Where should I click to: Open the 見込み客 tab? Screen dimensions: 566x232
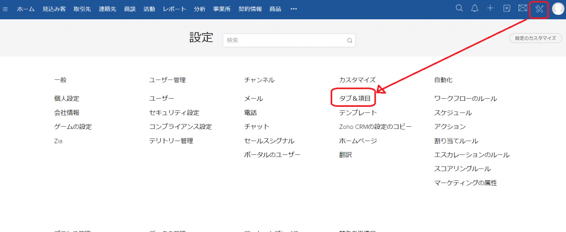click(54, 9)
